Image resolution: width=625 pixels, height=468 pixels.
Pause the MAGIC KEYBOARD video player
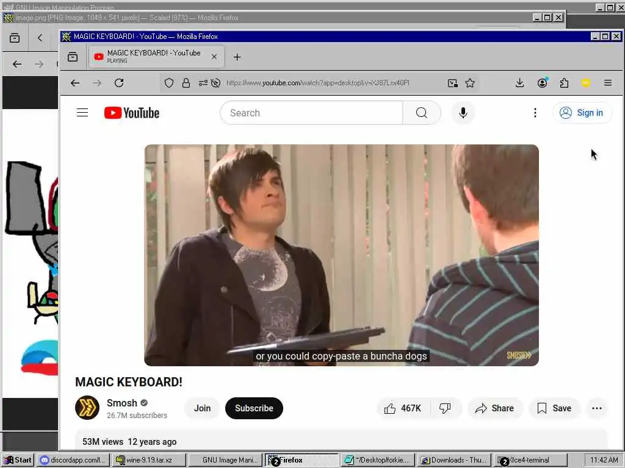(x=341, y=255)
